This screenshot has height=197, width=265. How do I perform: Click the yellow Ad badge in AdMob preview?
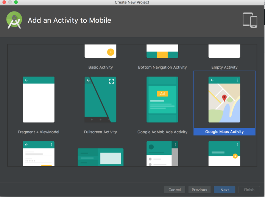click(x=162, y=93)
